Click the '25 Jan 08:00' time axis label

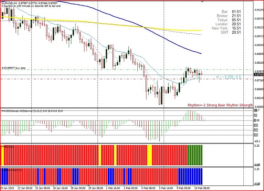43,188
